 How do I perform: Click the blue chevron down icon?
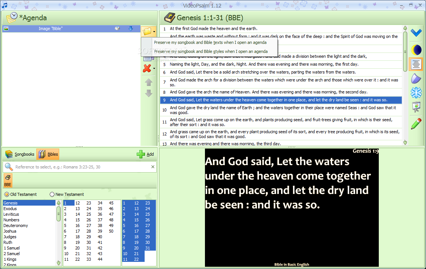(416, 33)
